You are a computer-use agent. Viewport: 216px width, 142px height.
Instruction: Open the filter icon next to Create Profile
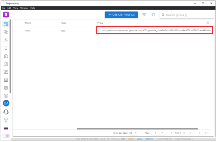(144, 15)
